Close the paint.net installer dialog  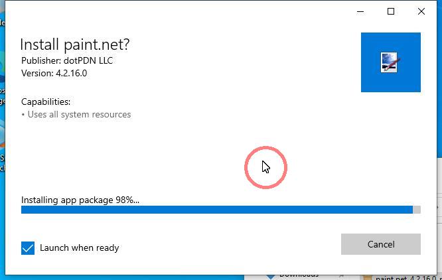click(x=421, y=11)
